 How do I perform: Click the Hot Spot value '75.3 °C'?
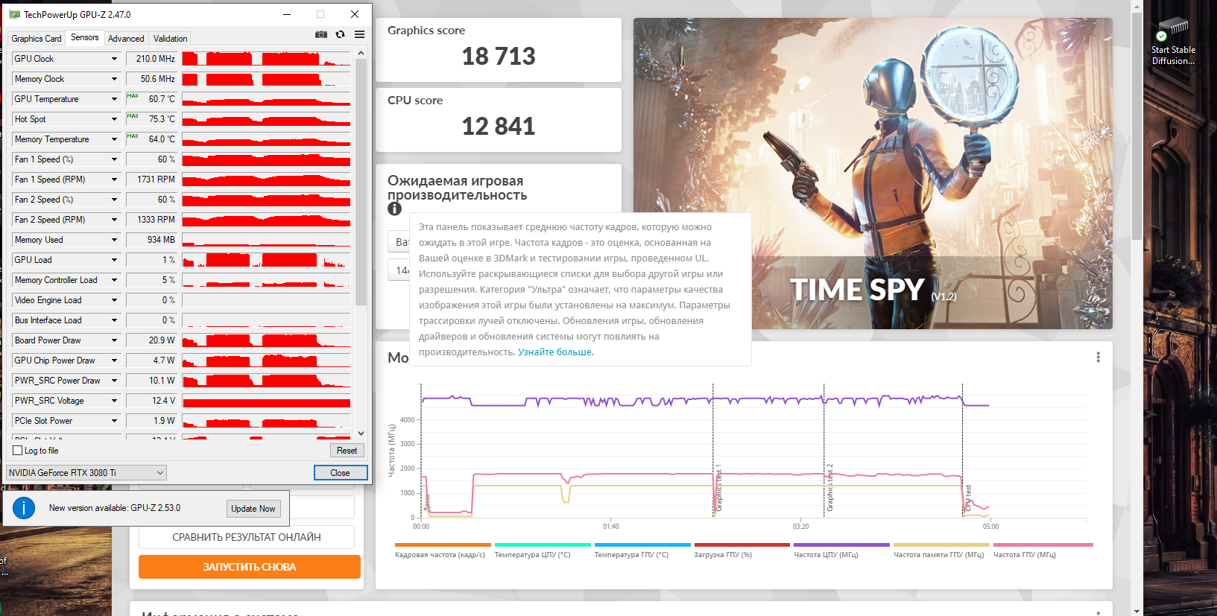click(x=151, y=119)
